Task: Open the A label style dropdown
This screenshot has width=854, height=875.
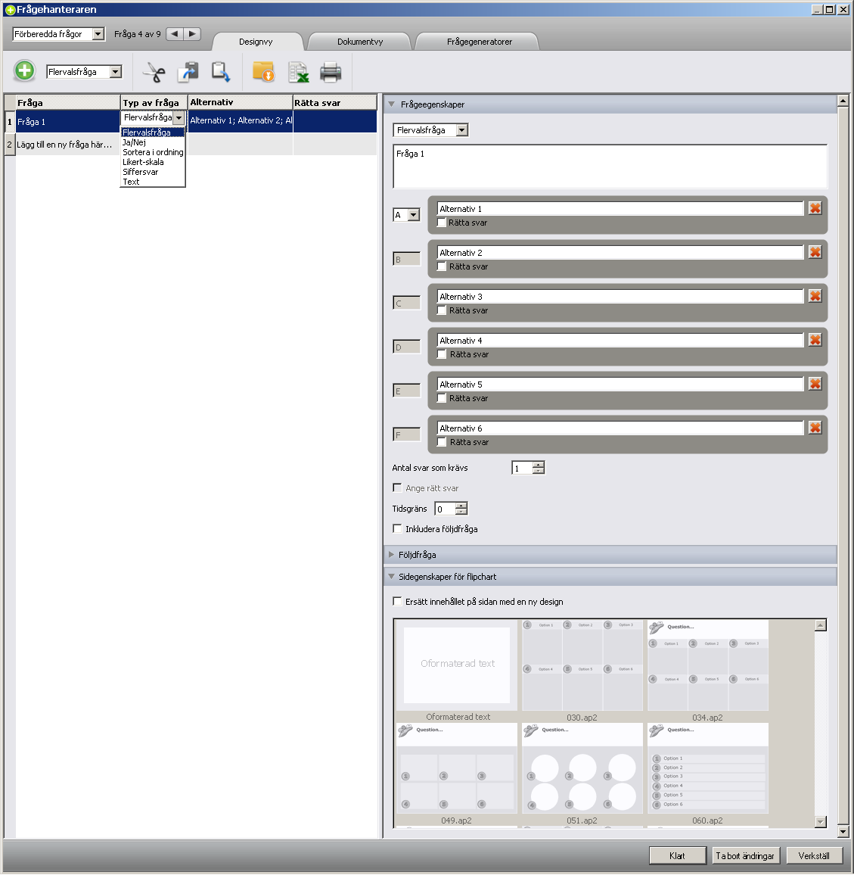Action: pos(413,215)
